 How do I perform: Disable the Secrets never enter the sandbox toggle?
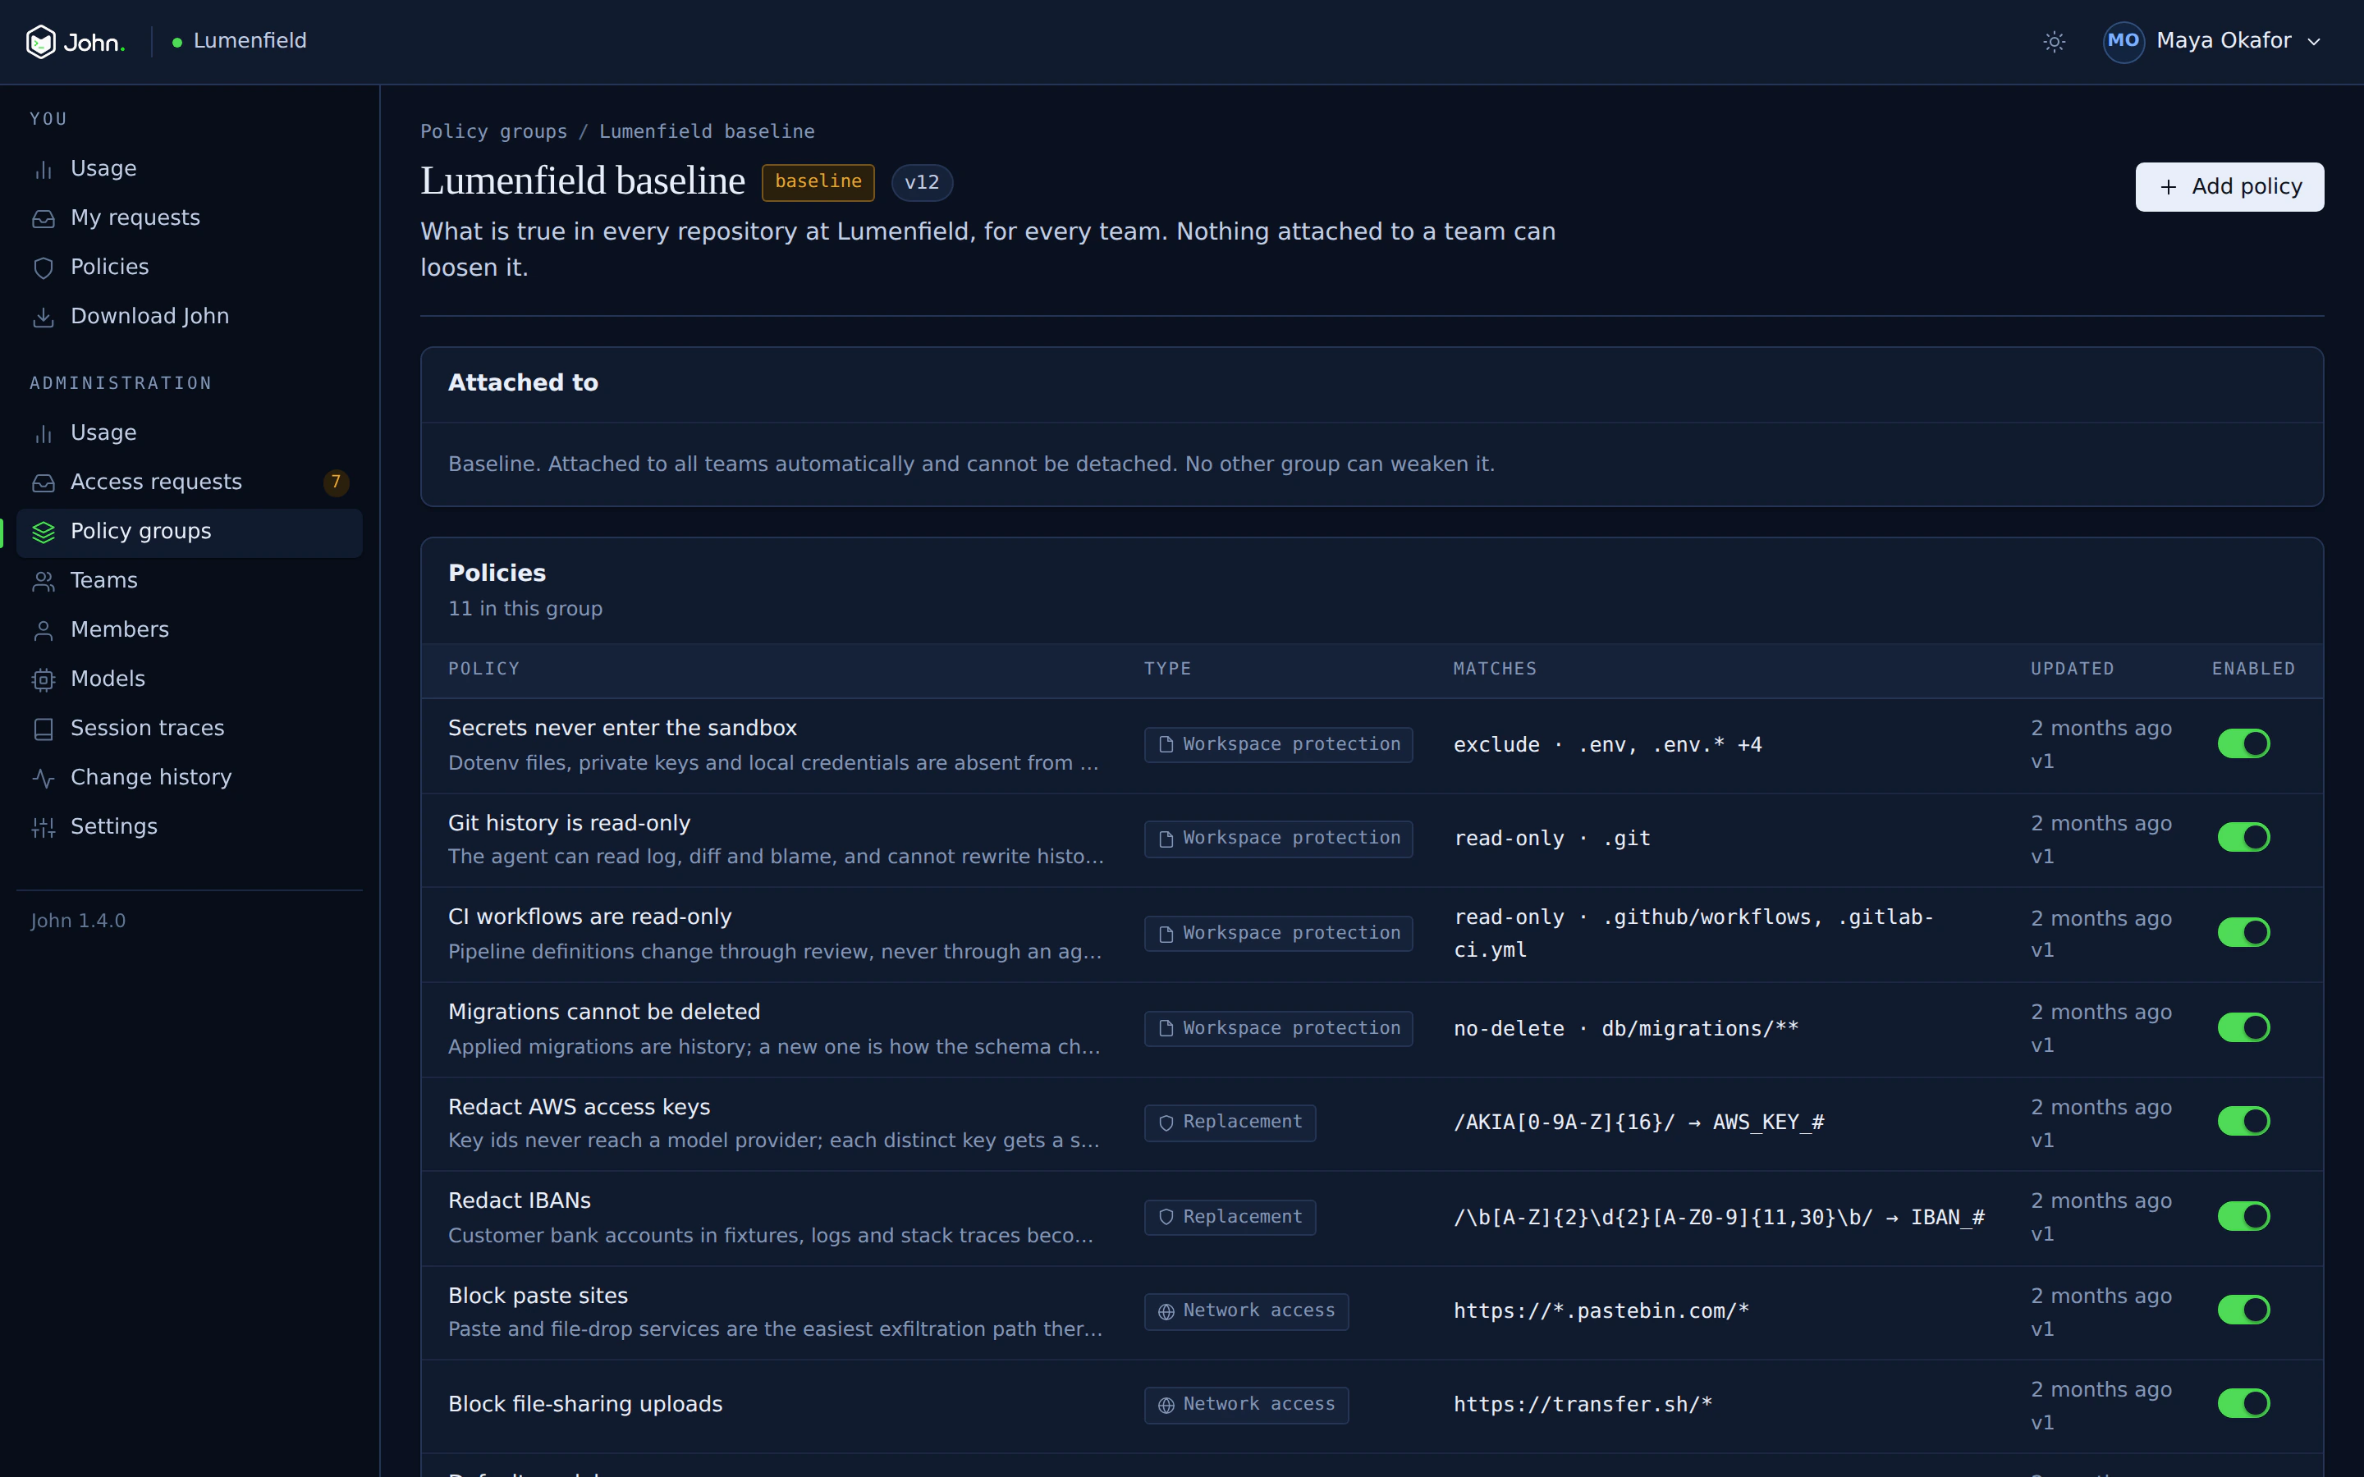click(x=2243, y=743)
